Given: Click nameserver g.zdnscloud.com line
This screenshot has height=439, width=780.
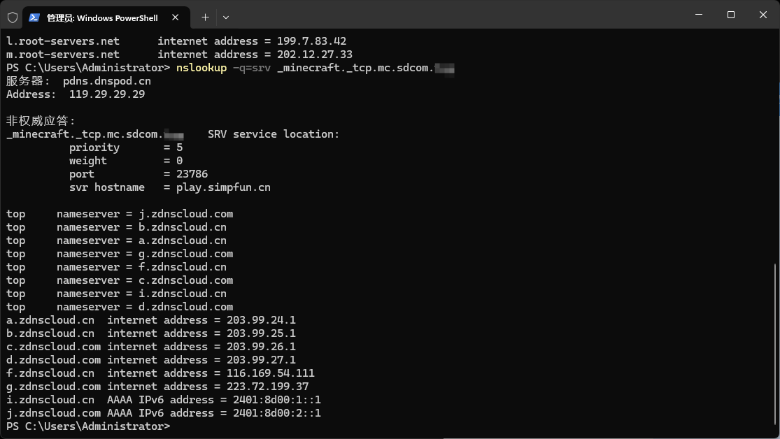Looking at the screenshot, I should coord(120,254).
